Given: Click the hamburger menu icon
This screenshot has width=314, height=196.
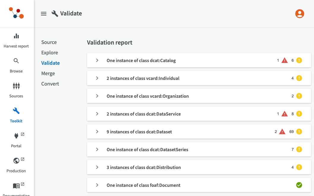Looking at the screenshot, I should pos(44,14).
